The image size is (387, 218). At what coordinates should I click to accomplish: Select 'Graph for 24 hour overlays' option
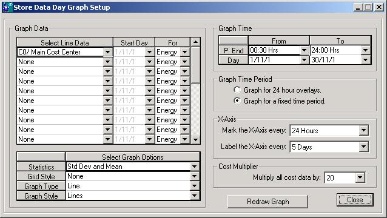pyautogui.click(x=277, y=90)
